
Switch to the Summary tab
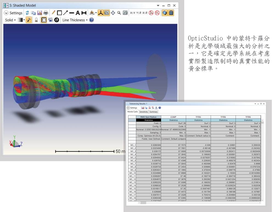click(153, 112)
